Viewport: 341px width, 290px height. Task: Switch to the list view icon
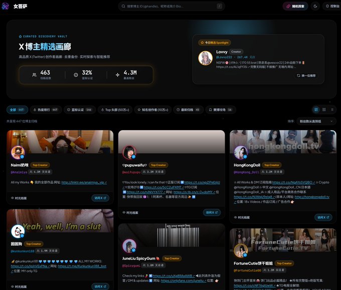point(332,110)
